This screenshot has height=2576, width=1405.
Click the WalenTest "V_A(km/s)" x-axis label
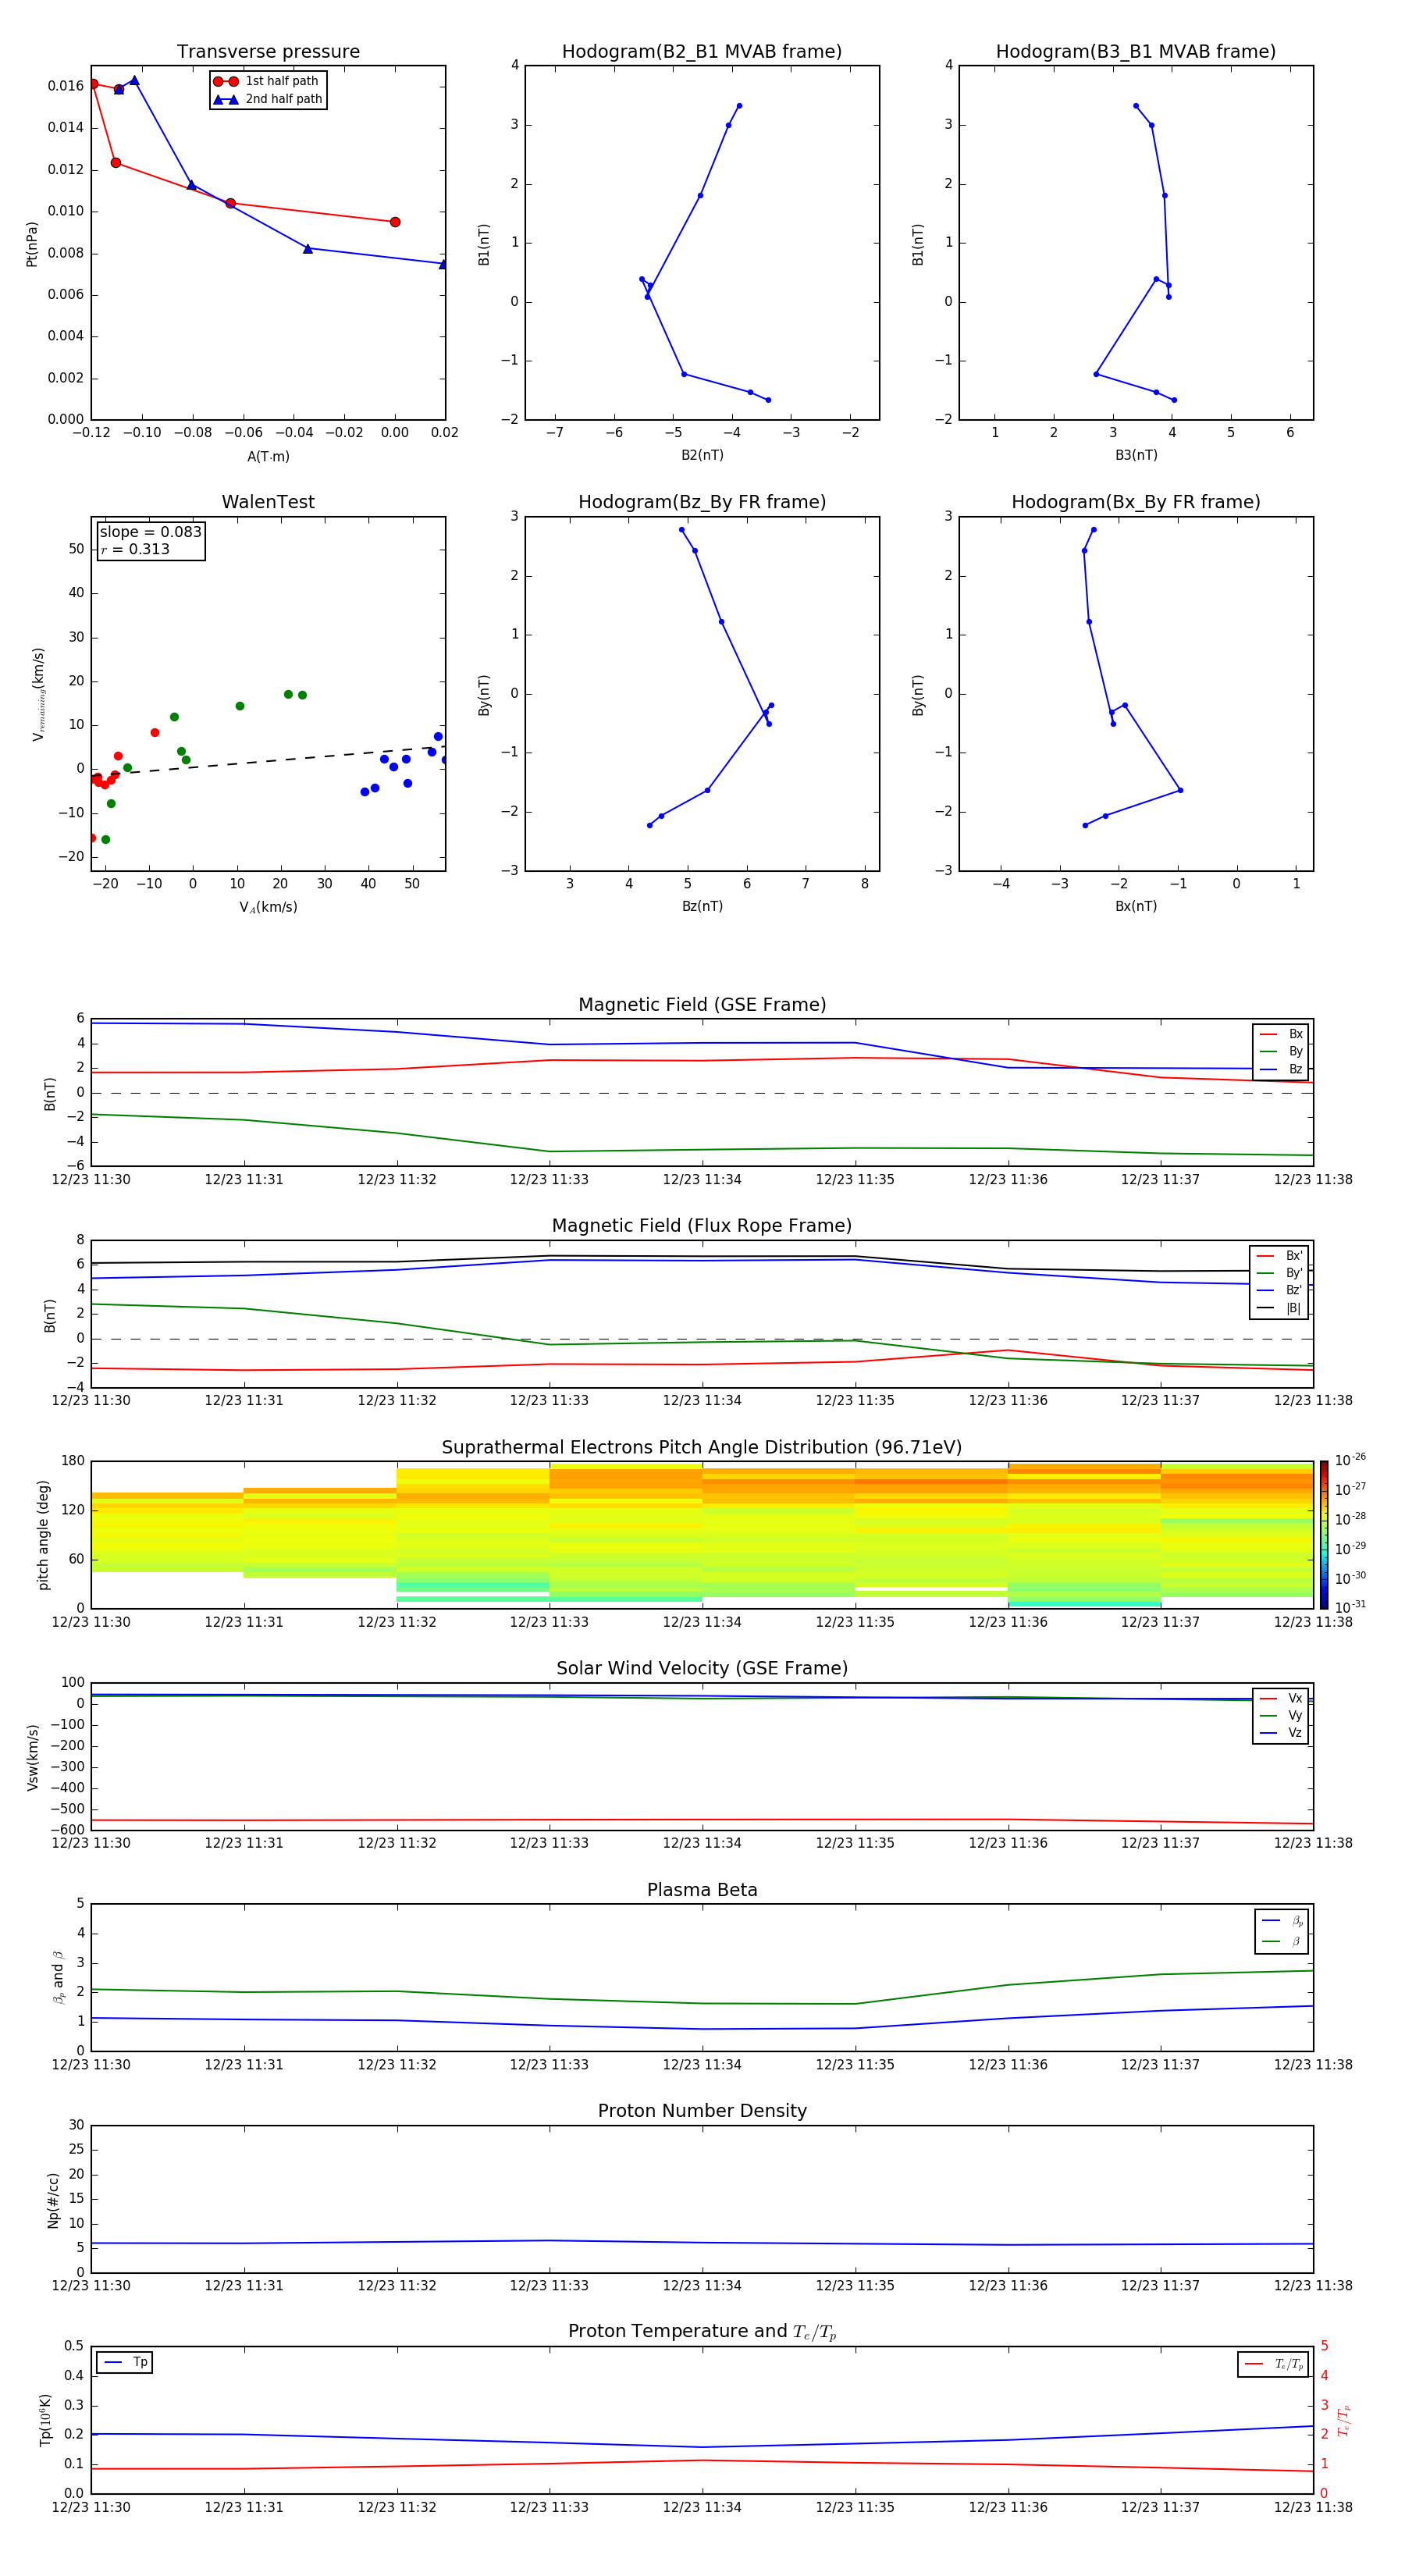point(268,907)
